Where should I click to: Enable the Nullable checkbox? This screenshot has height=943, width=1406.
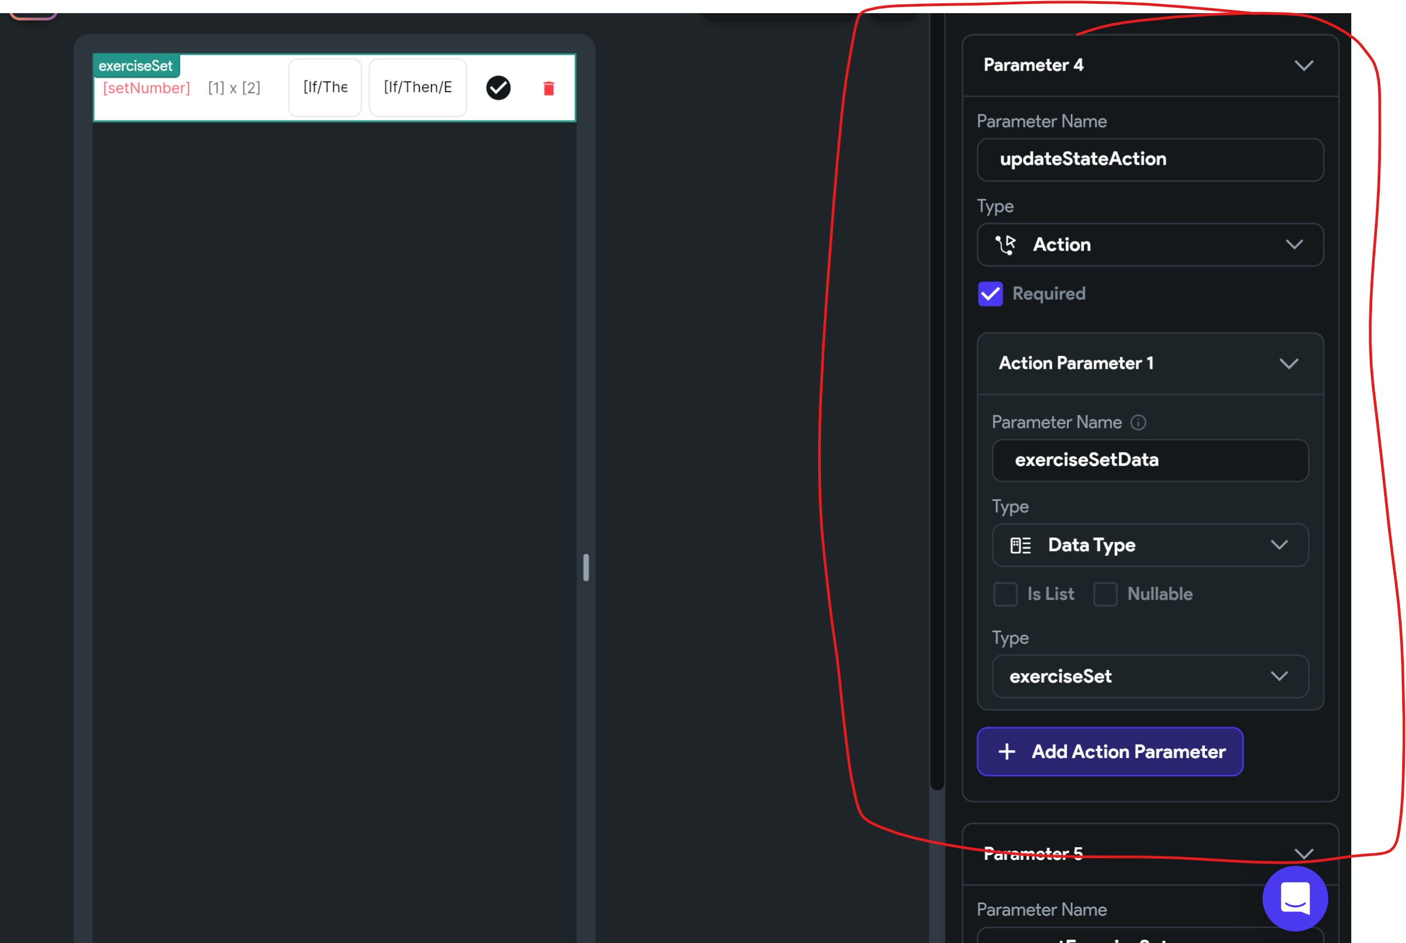1105,594
